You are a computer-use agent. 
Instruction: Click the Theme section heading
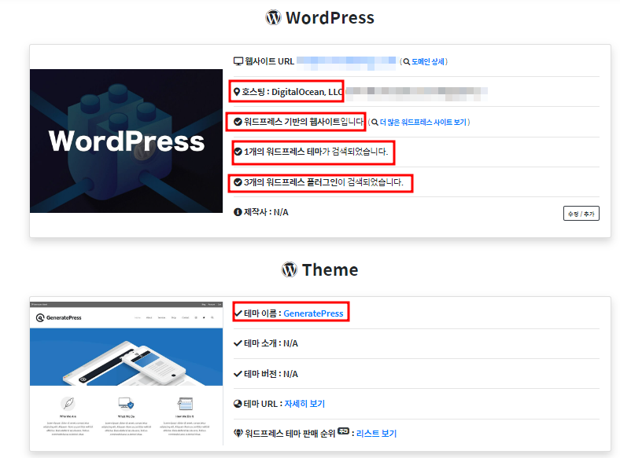(330, 269)
